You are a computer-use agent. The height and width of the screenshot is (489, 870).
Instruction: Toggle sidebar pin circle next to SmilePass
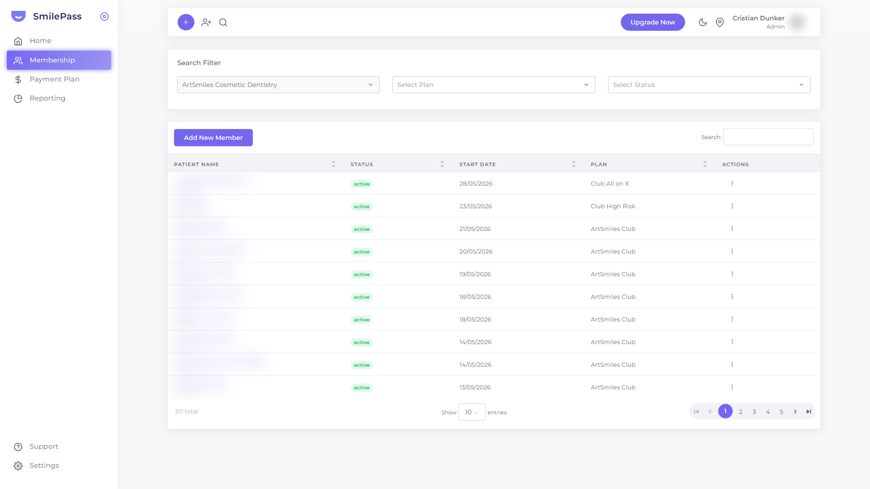tap(104, 16)
